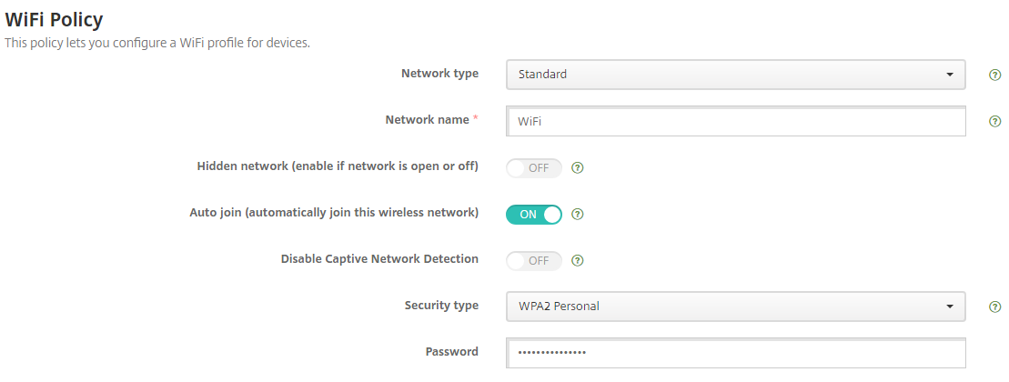Show help icon beside Auto join toggle

577,215
